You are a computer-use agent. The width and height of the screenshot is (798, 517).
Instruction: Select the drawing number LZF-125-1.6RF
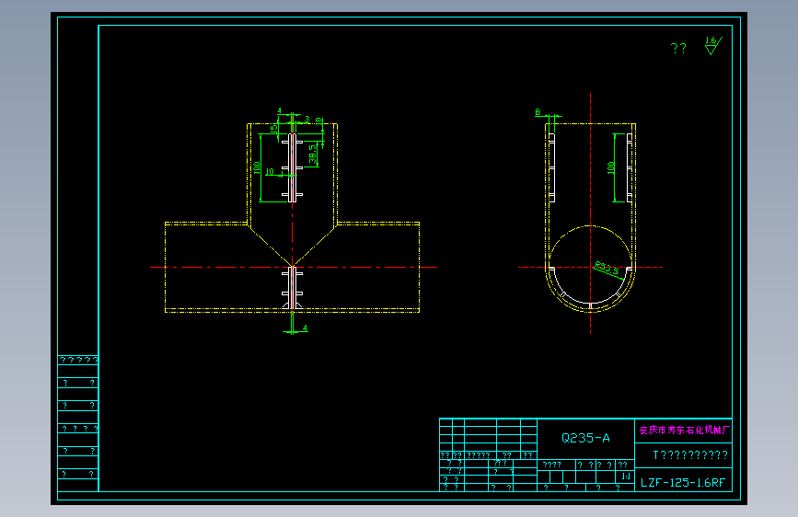(682, 483)
